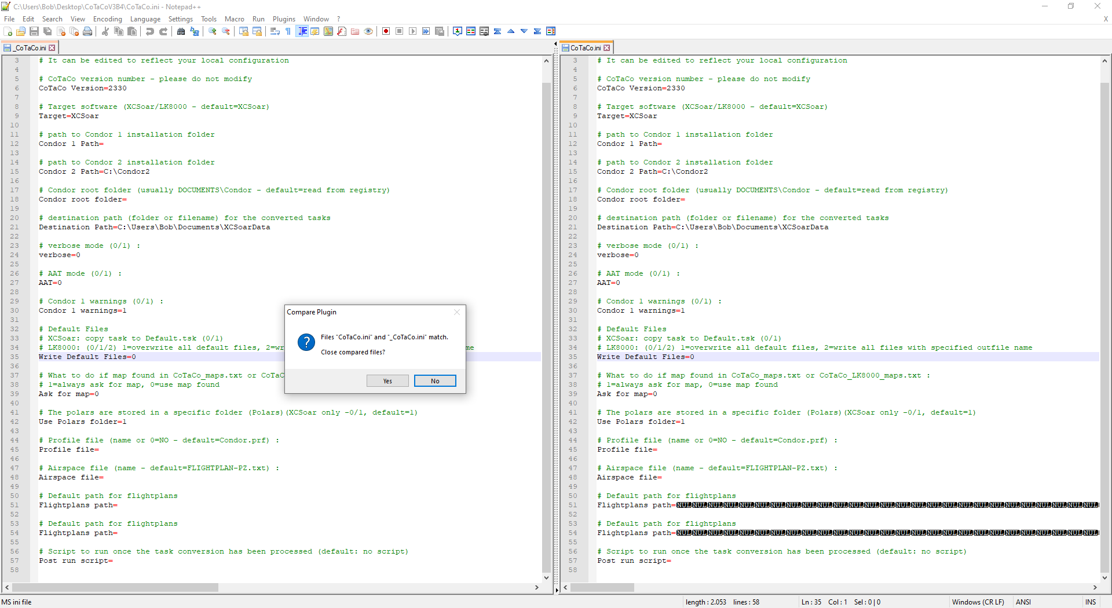Screen dimensions: 1112x608
Task: Click Yes to close compared files
Action: coord(387,381)
